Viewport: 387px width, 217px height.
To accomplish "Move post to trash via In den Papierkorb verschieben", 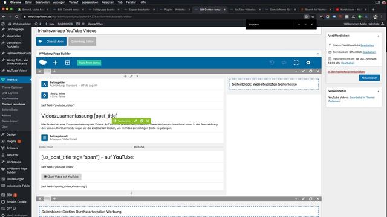I will pyautogui.click(x=346, y=72).
